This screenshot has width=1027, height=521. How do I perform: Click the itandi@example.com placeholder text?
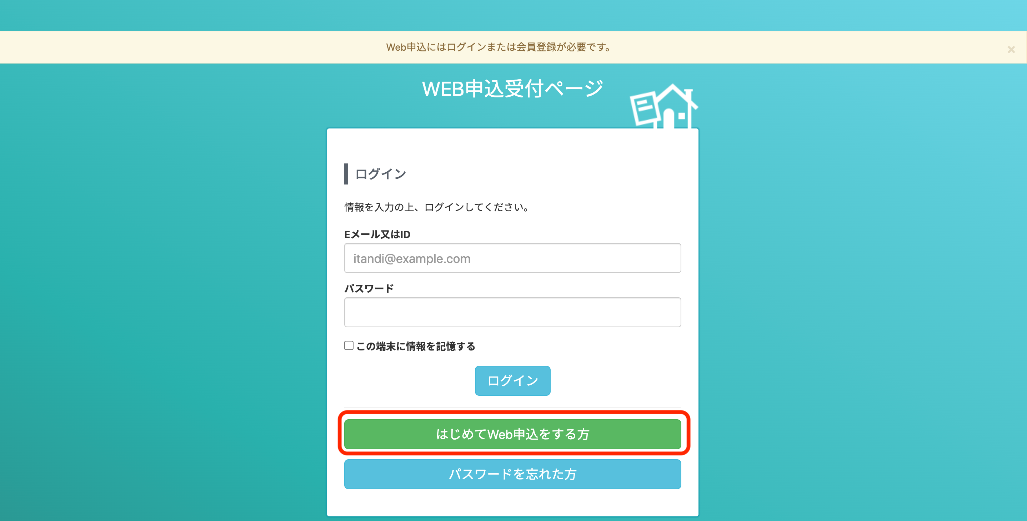(x=412, y=258)
